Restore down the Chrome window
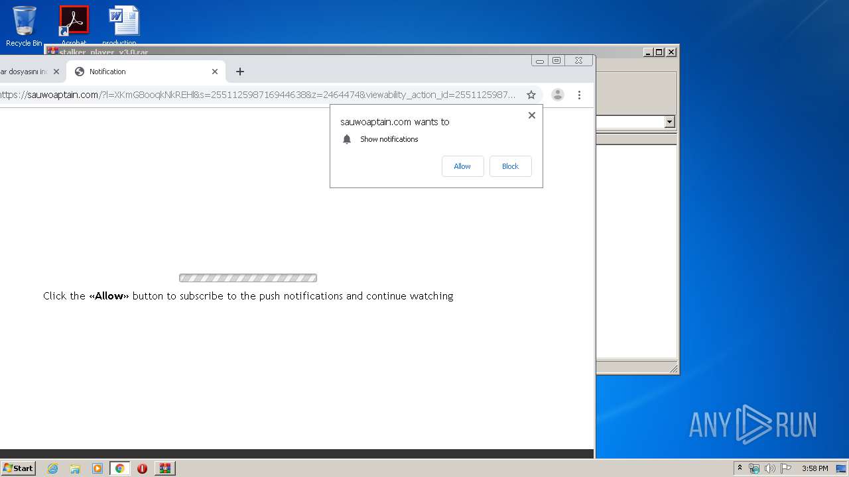849x477 pixels. click(556, 60)
